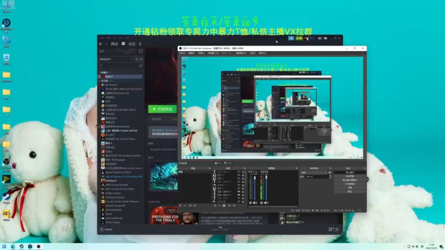Switch Steam library to grid view icon
Viewport: 445px width, 250px height.
click(141, 51)
